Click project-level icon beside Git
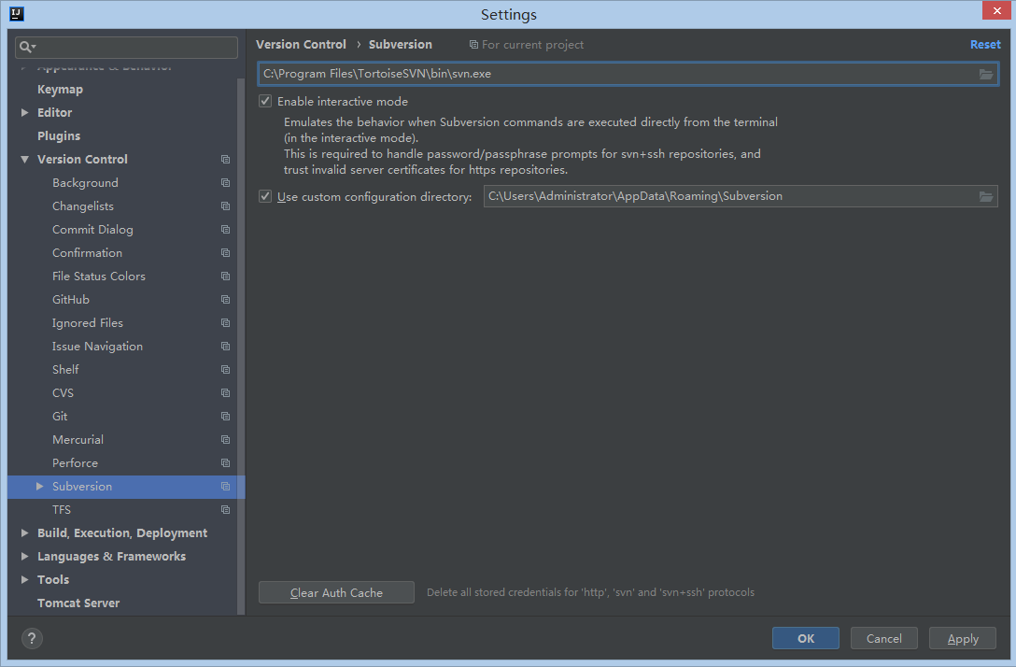This screenshot has width=1016, height=667. 225,416
